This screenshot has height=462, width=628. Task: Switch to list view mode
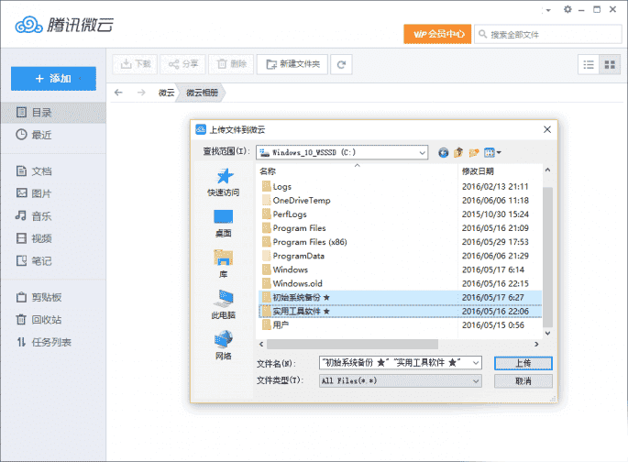(x=589, y=64)
